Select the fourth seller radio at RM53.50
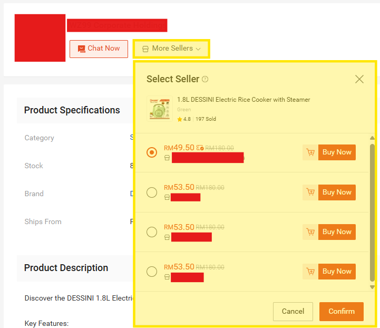 152,272
